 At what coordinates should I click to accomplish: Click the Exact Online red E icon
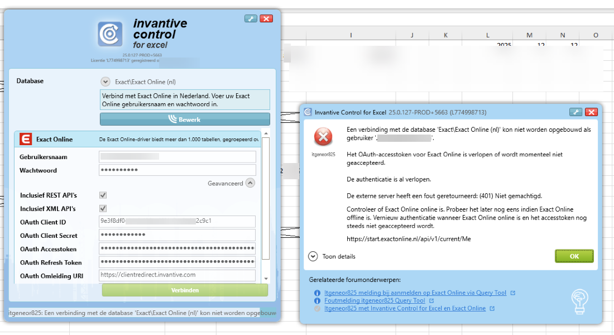pyautogui.click(x=25, y=139)
